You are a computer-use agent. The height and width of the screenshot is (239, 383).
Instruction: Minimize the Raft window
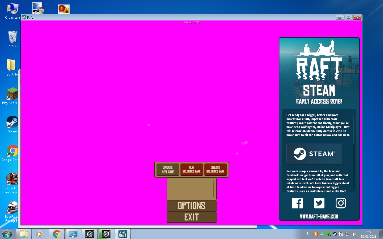coord(340,17)
